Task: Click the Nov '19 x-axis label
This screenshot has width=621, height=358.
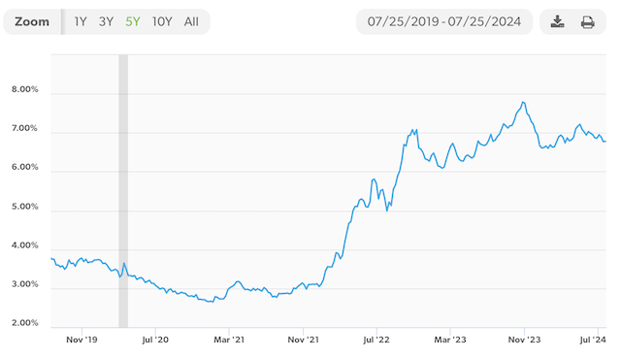Action: [82, 340]
